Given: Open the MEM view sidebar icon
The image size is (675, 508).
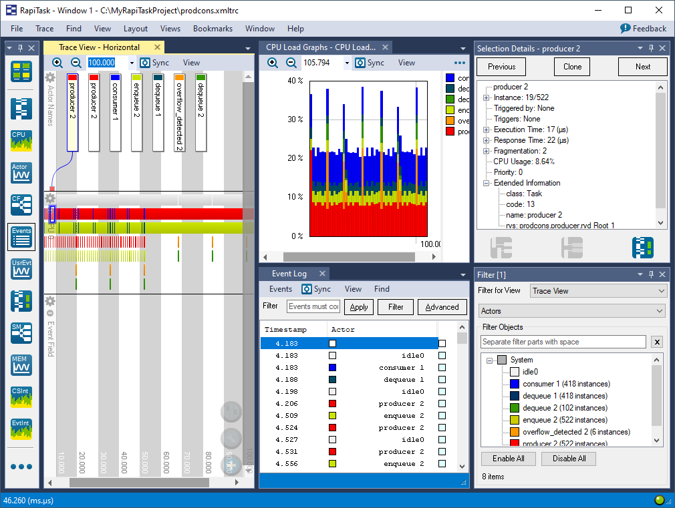Looking at the screenshot, I should [x=21, y=365].
